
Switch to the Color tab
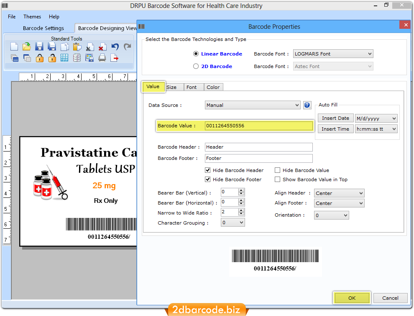point(213,87)
